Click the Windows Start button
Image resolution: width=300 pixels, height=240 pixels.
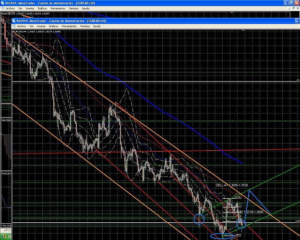tap(6, 237)
